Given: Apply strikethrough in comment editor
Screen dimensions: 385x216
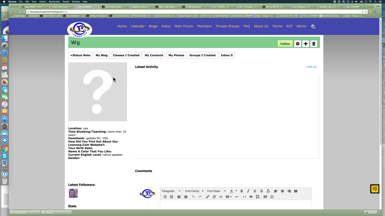Looking at the screenshot, I should (x=261, y=191).
